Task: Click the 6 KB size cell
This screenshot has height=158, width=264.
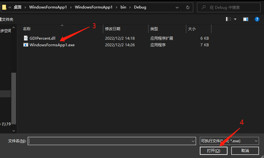Action: click(205, 38)
